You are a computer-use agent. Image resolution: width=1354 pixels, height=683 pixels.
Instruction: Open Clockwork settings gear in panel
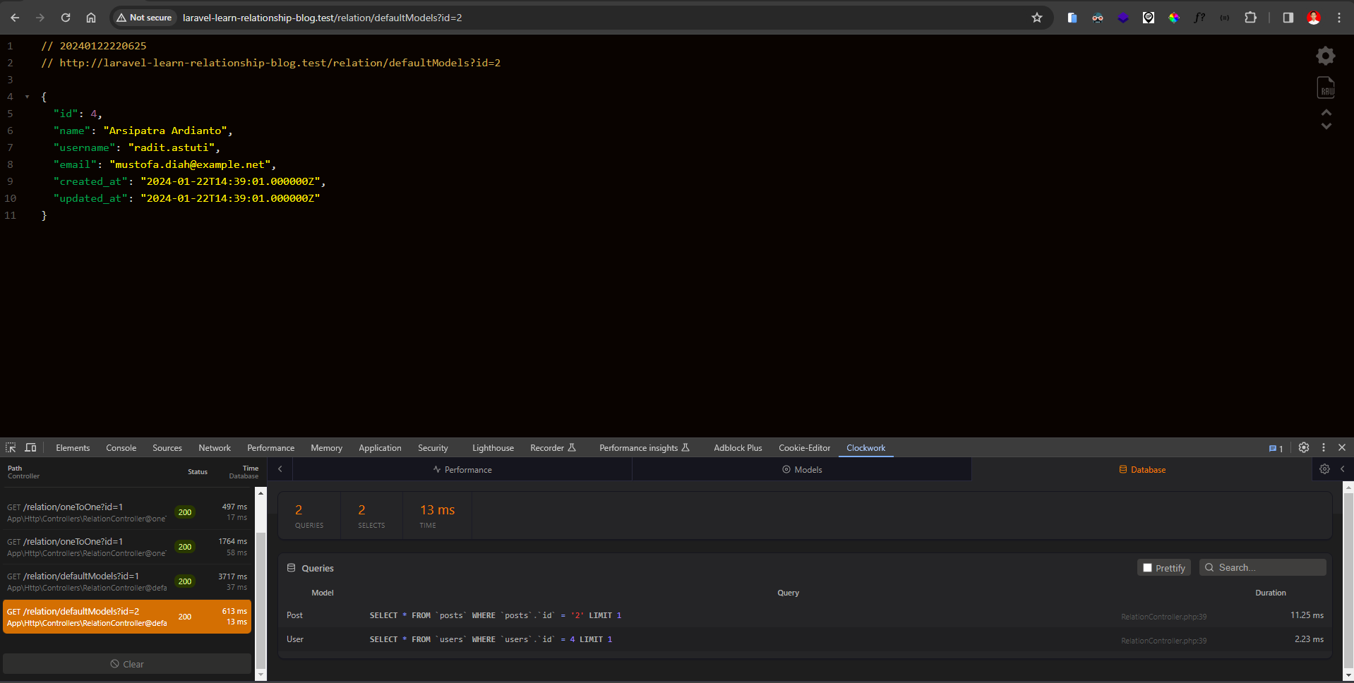(1324, 469)
